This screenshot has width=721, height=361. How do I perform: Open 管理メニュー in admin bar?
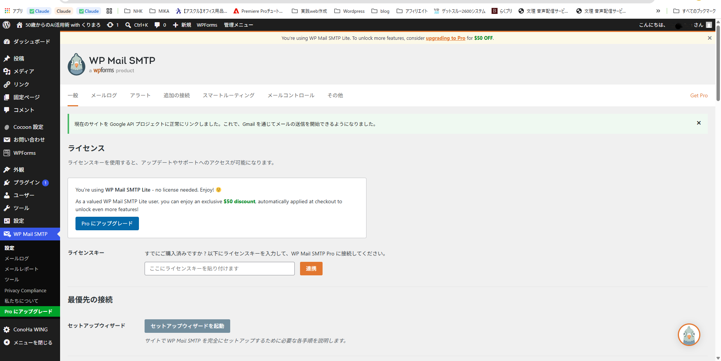pyautogui.click(x=238, y=25)
